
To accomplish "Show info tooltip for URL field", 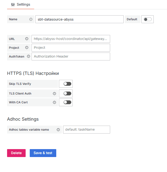I will pyautogui.click(x=27, y=39).
